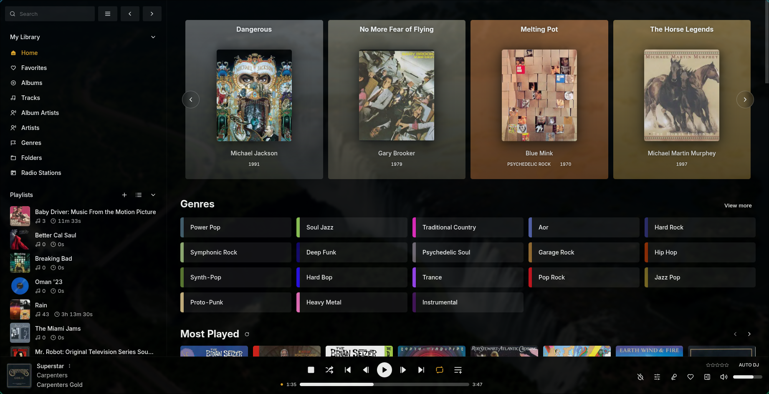The image size is (769, 394).
Task: Open the Better Cal Saul playlist
Action: click(x=83, y=239)
